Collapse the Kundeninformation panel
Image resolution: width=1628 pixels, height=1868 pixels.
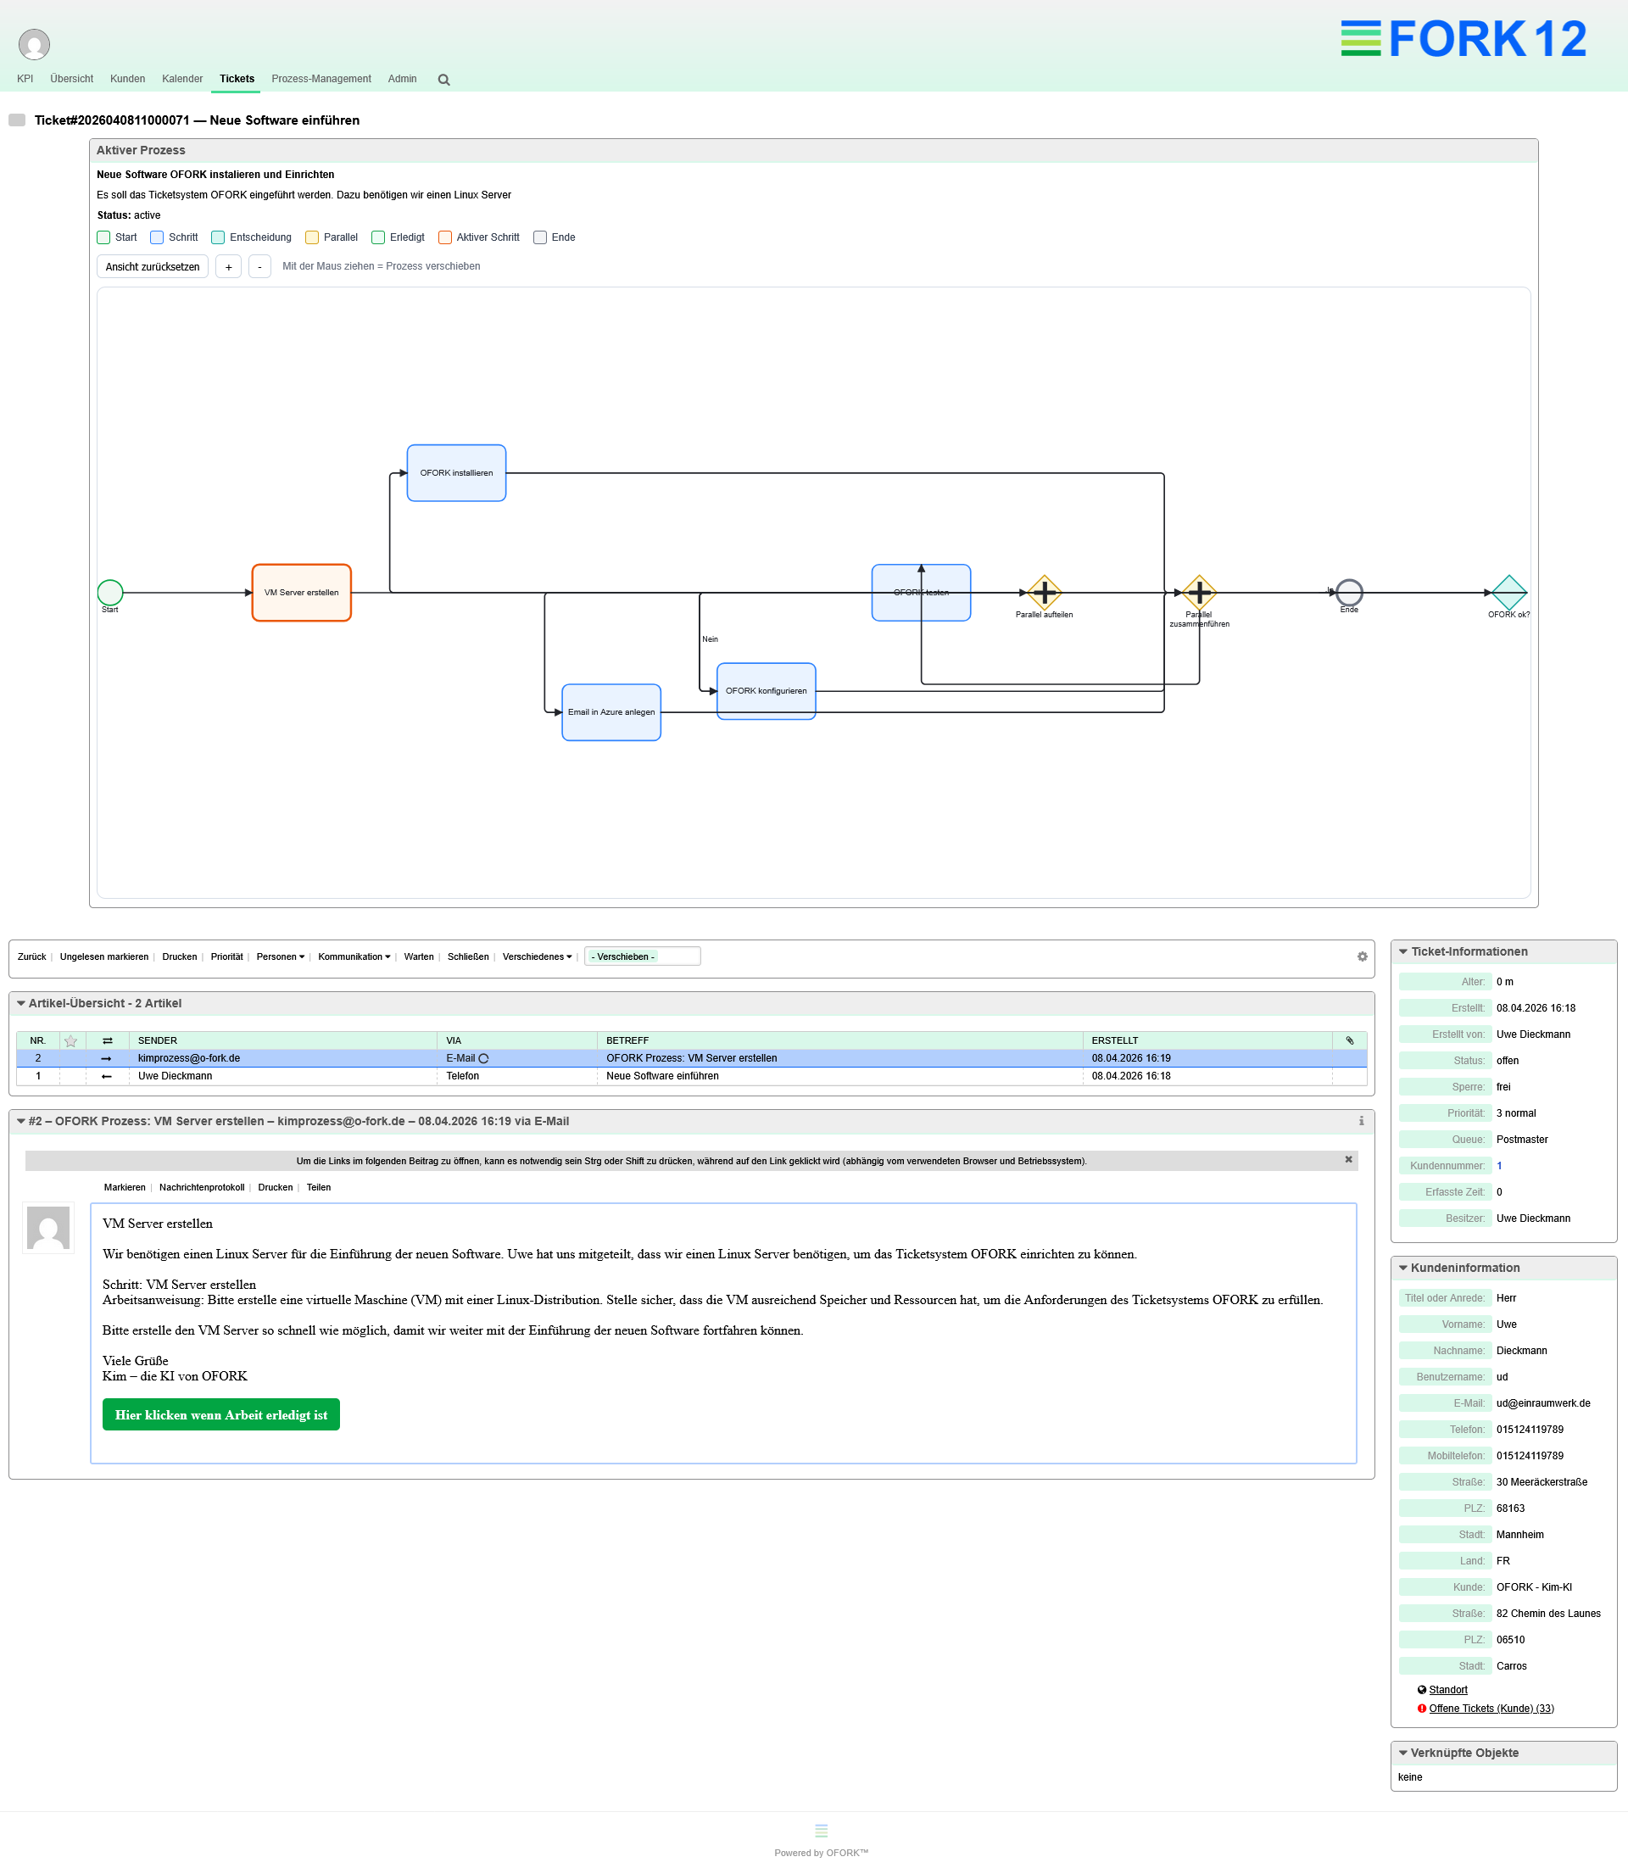[x=1403, y=1268]
